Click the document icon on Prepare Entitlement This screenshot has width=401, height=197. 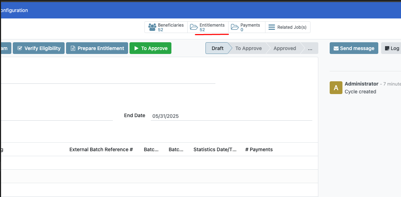point(73,48)
